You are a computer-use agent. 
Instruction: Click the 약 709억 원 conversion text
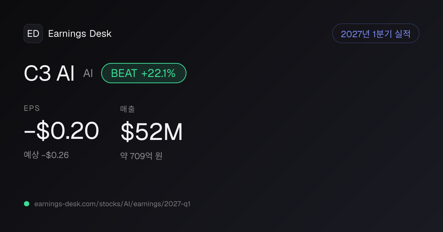tap(141, 156)
